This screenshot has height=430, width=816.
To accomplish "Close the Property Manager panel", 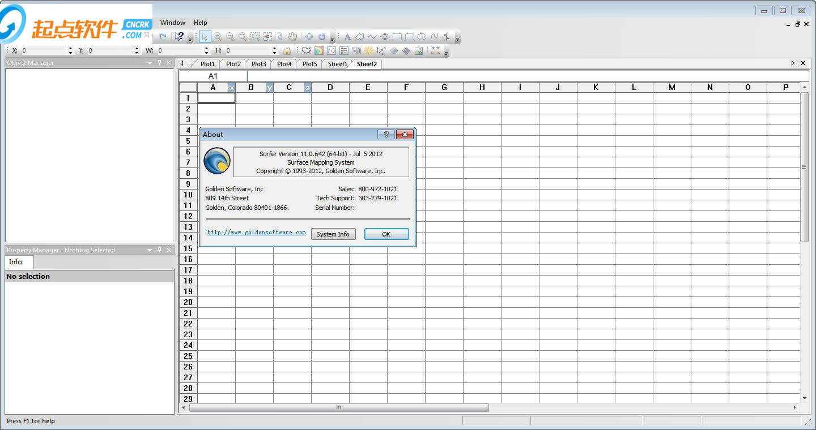I will [169, 250].
